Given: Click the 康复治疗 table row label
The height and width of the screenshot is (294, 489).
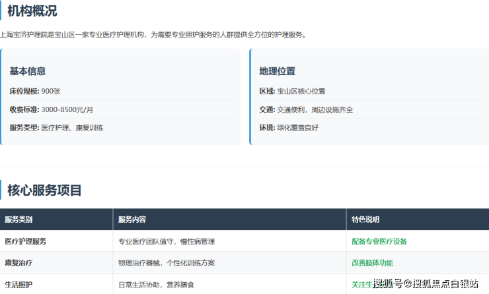Looking at the screenshot, I should click(19, 262).
